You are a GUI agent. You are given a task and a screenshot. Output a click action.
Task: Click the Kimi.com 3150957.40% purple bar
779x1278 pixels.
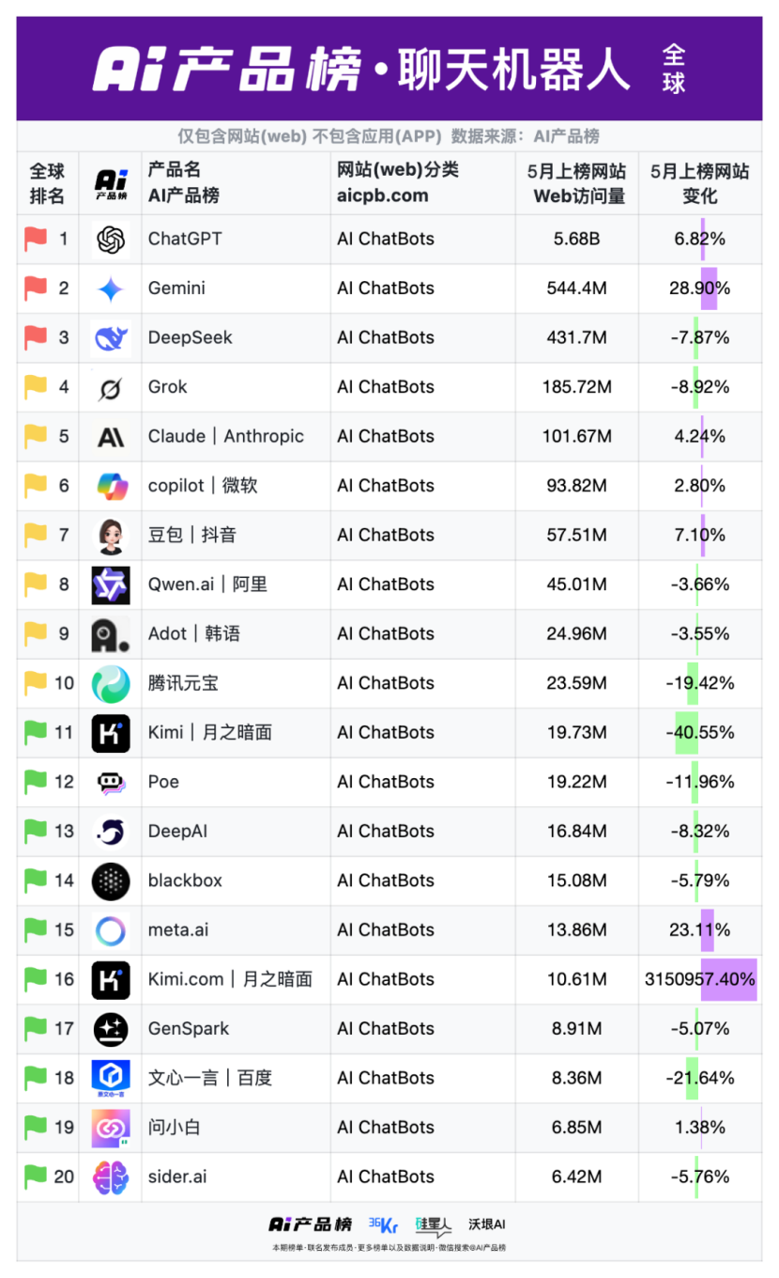[728, 979]
